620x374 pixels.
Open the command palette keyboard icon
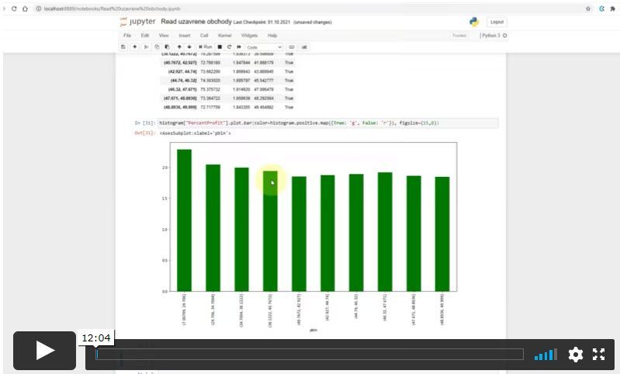(x=292, y=47)
